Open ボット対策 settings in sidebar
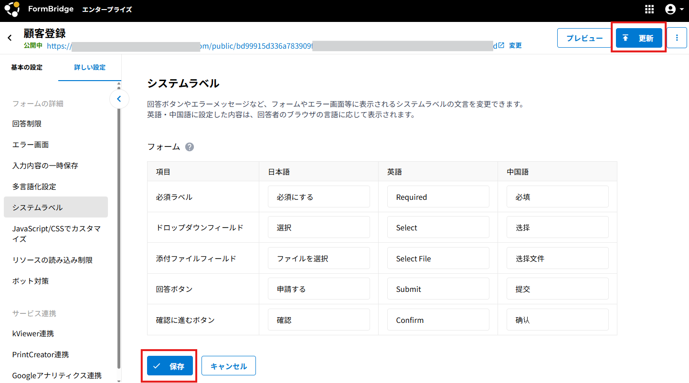This screenshot has height=383, width=689. tap(31, 281)
